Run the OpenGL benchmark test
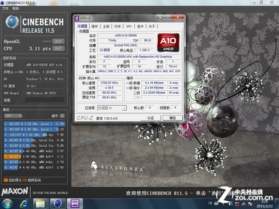The width and height of the screenshot is (279, 209). click(58, 41)
